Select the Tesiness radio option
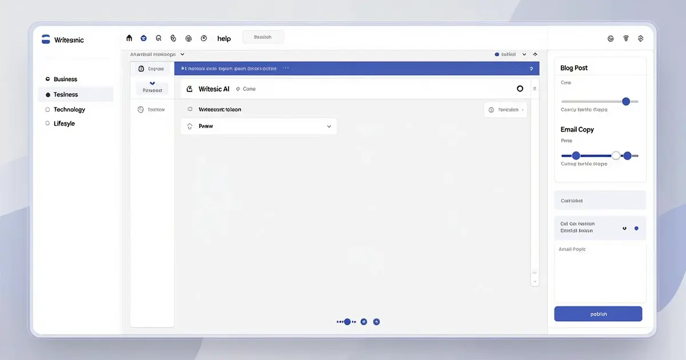Image resolution: width=686 pixels, height=360 pixels. 48,94
